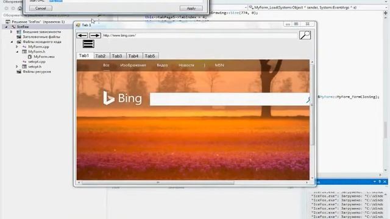This screenshot has width=390, height=219.
Task: Click the Bing search magnifier icon
Action: pos(308,100)
